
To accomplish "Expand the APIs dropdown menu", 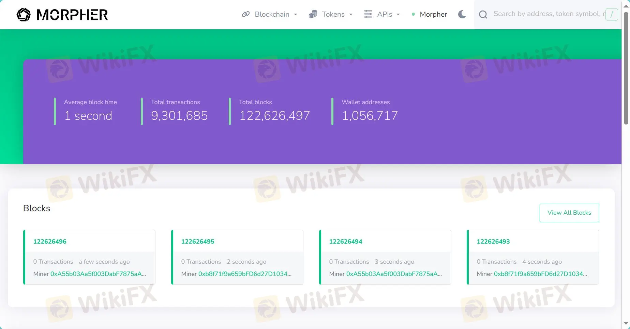I will pos(382,14).
